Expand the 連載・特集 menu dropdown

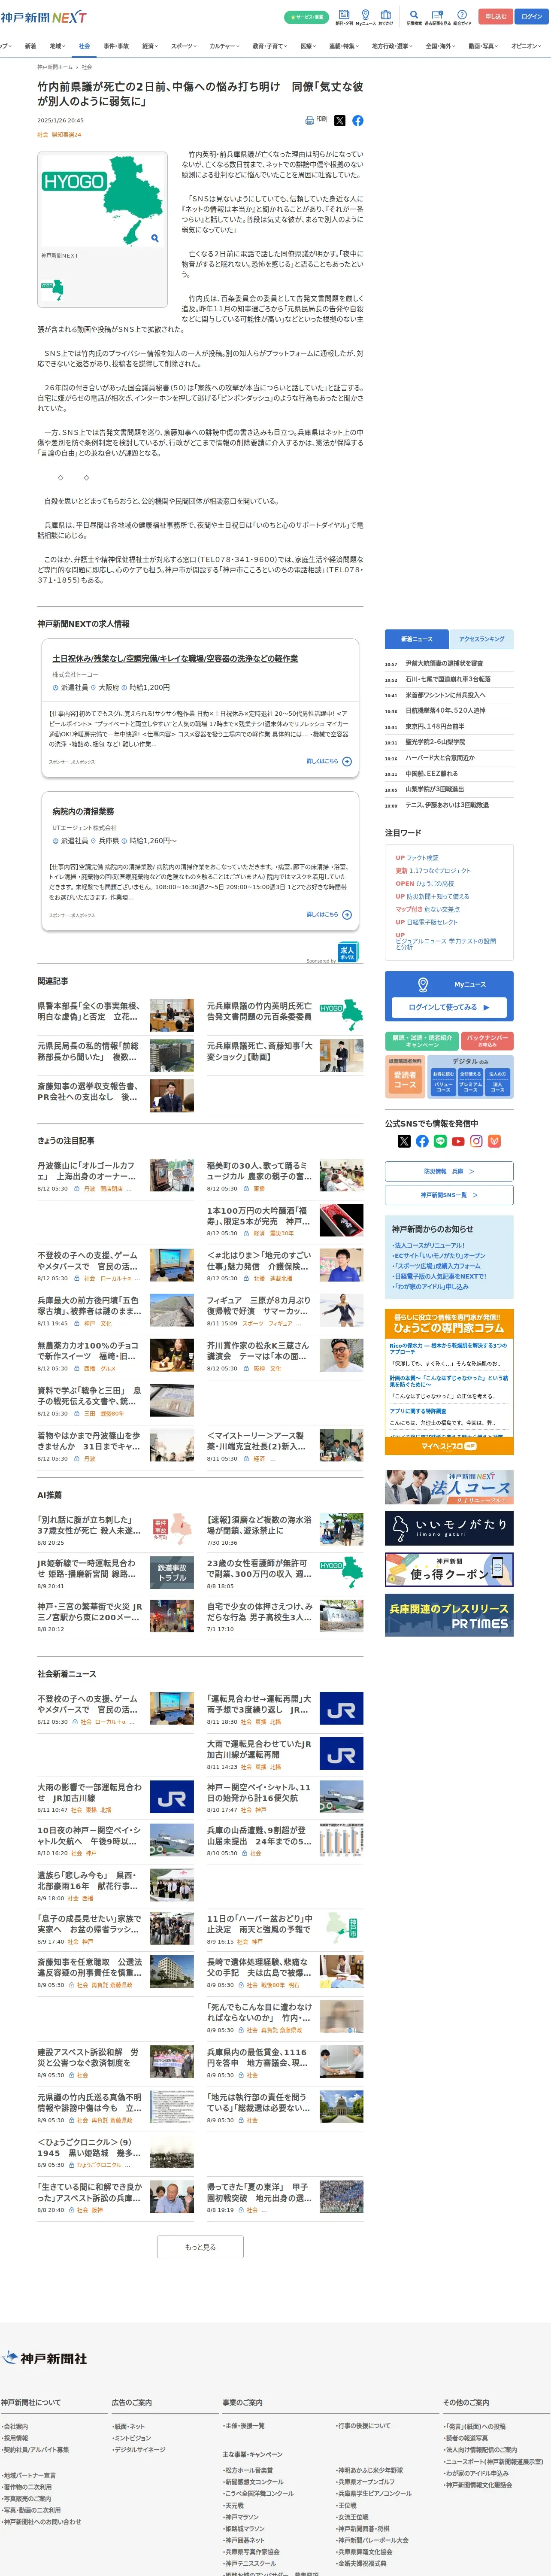tap(345, 46)
